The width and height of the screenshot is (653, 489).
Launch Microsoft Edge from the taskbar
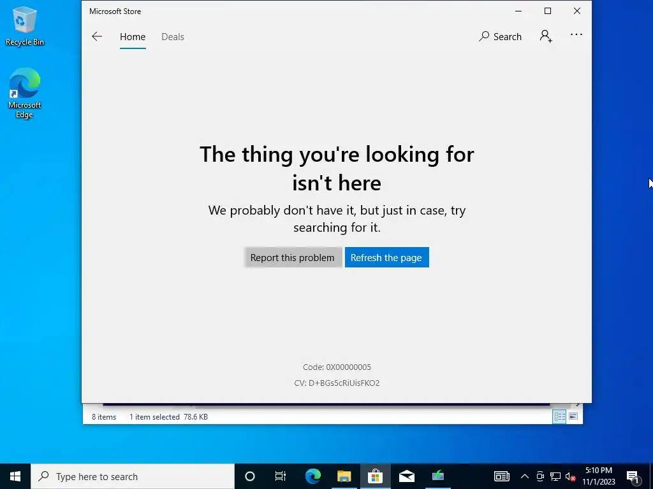point(312,476)
